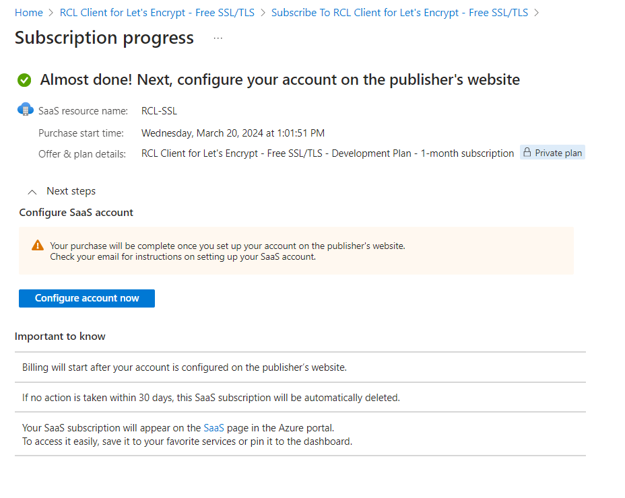Click the trailing breadcrumb chevron
Viewport: 625px width, 498px height.
(x=537, y=13)
